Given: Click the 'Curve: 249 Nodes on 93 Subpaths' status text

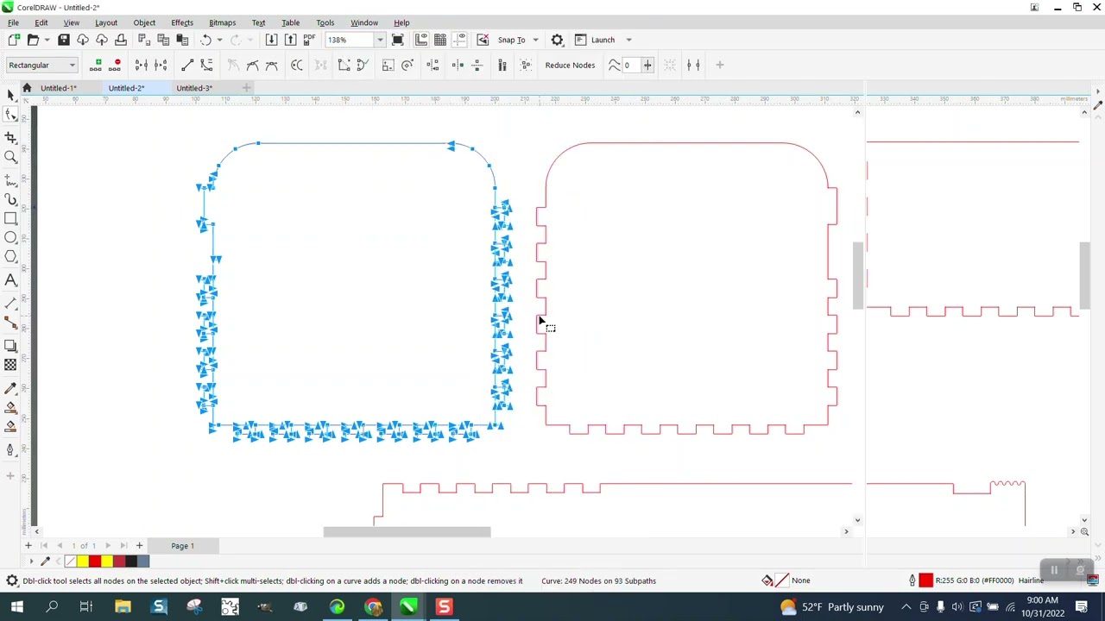Looking at the screenshot, I should (598, 580).
